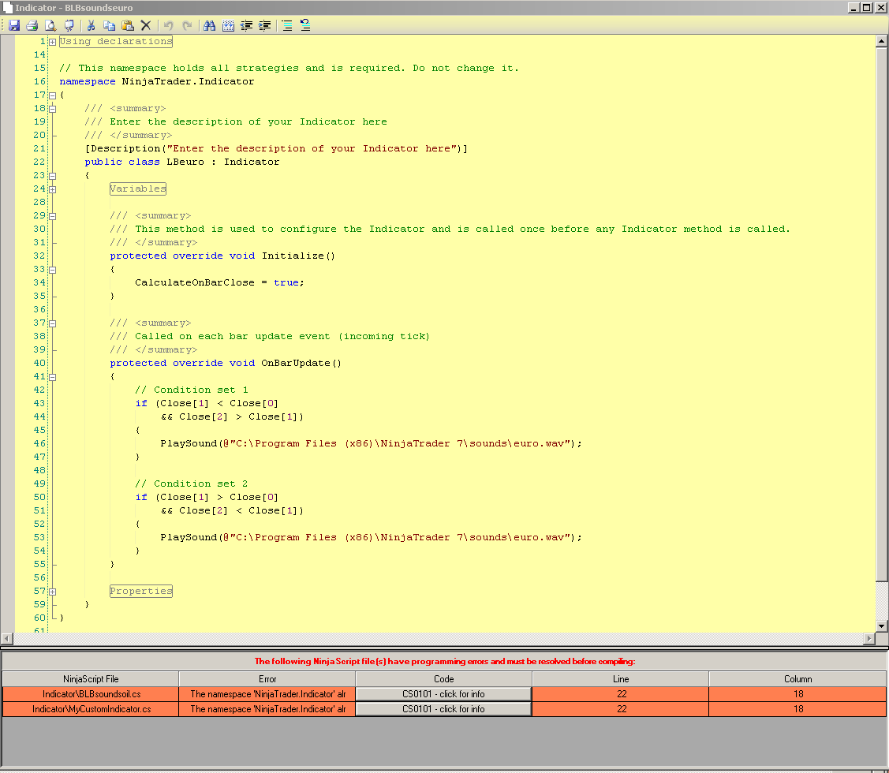Click the decrease indent icon
Viewport: 889px width, 773px height.
(x=247, y=25)
